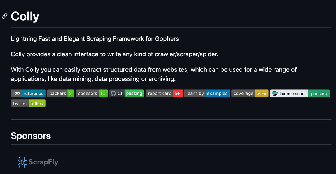This screenshot has height=174, width=336.
Task: Click the Lightning Fast tagline text
Action: 95,39
